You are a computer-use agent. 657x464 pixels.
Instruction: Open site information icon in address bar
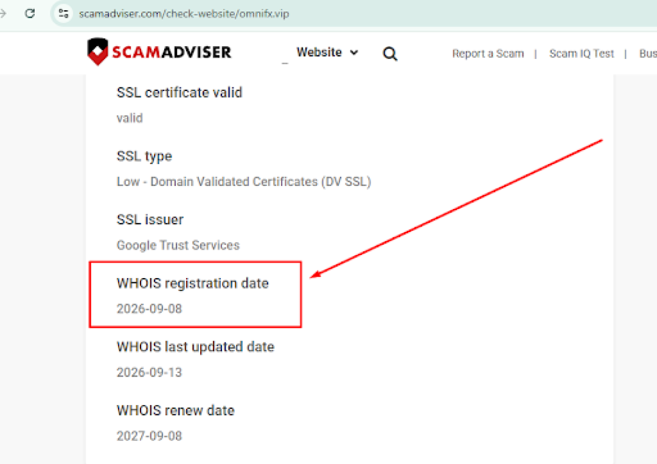[x=64, y=13]
